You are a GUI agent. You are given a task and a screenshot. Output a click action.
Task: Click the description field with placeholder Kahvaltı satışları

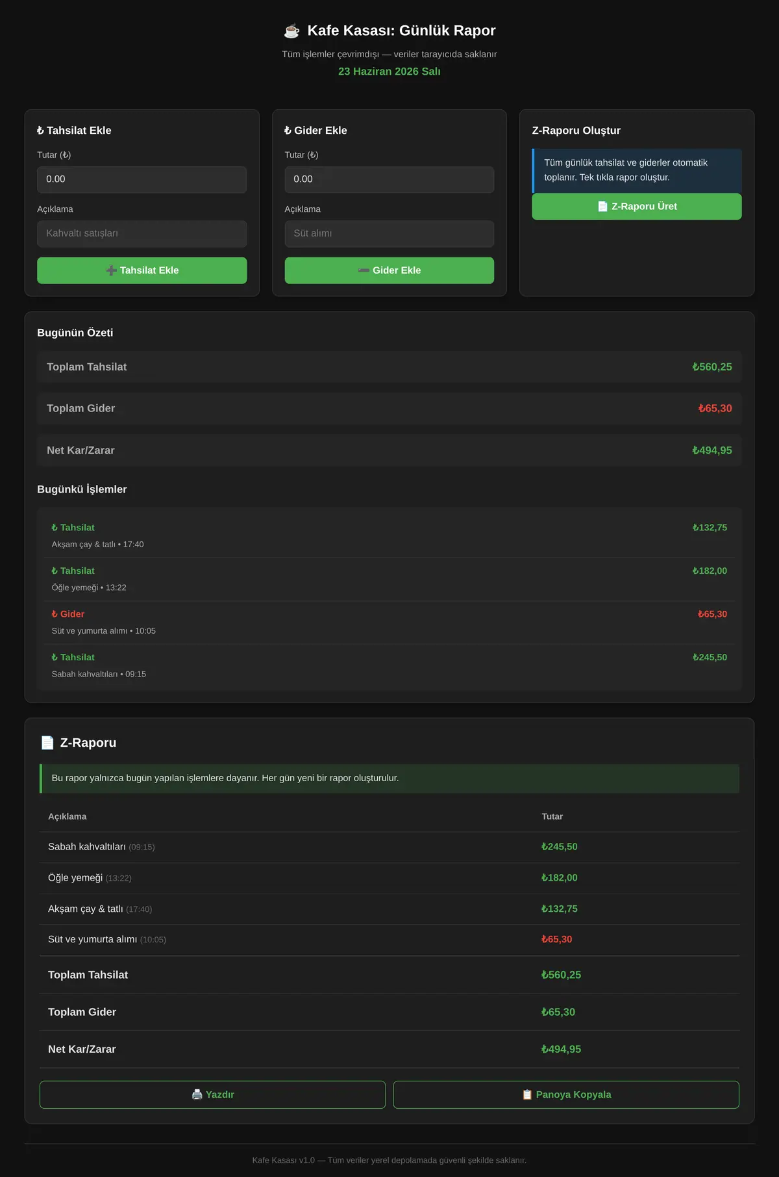pyautogui.click(x=142, y=233)
